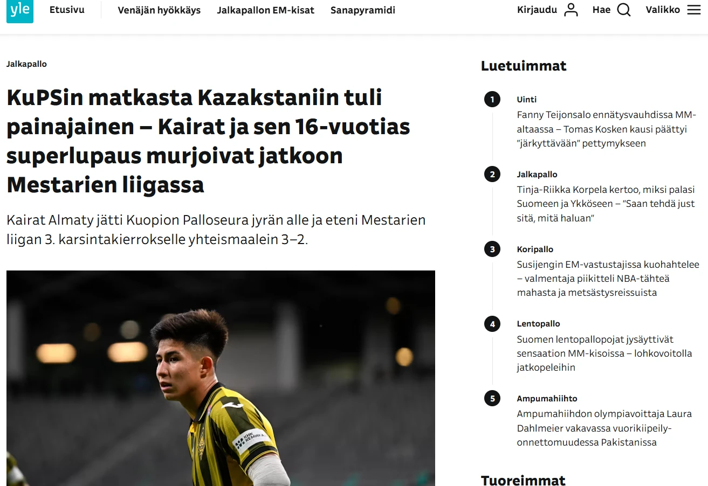The width and height of the screenshot is (708, 486).
Task: Click the number 4 ranking badge
Action: tap(492, 324)
